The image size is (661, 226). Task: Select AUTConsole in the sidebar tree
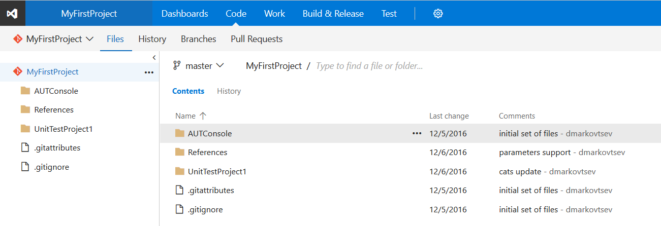pos(56,91)
